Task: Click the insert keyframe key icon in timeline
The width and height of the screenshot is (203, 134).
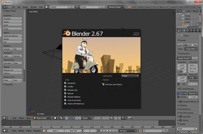Action: [x=164, y=131]
